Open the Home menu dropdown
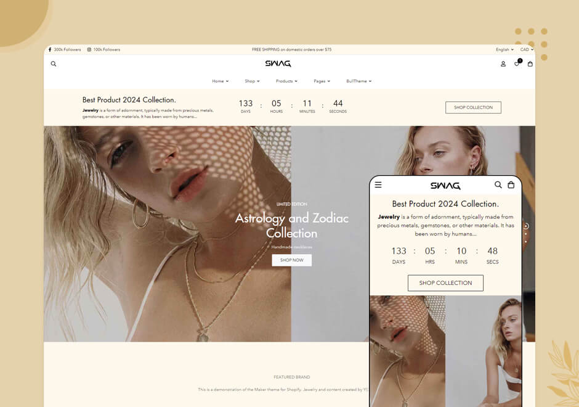 220,81
